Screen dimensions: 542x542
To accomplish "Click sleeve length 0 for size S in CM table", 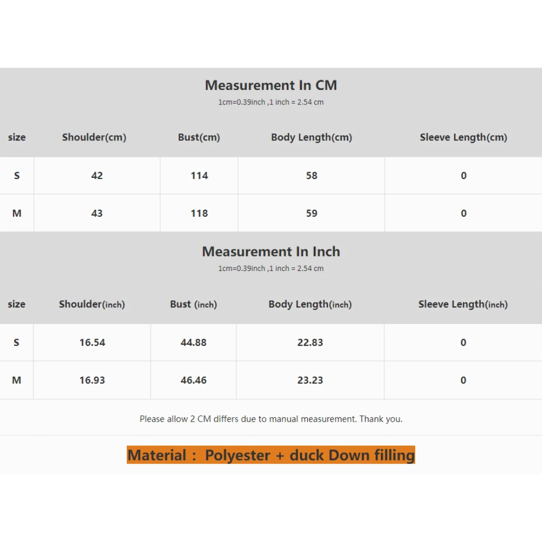I will point(463,176).
